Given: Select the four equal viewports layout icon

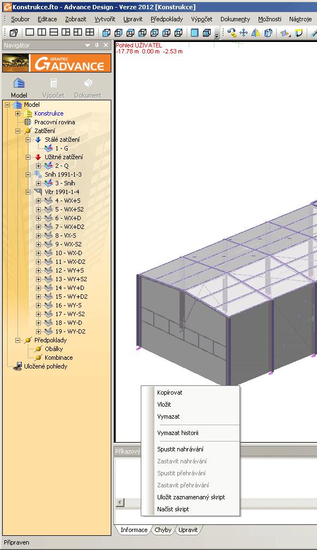Looking at the screenshot, I should point(90,32).
